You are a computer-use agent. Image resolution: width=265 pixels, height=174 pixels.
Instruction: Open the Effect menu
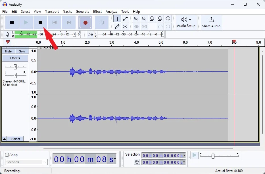[x=97, y=12]
